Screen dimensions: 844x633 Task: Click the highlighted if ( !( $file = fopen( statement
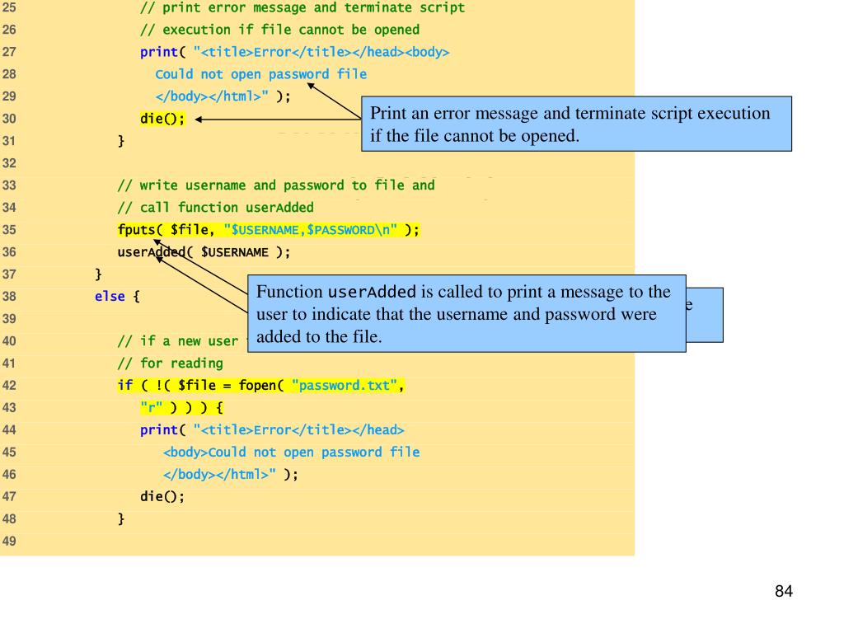(261, 386)
